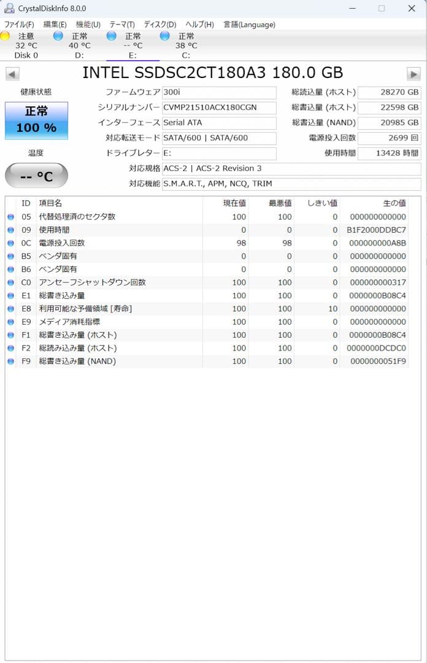
Task: Click the status dot for attribute 05
Action: pyautogui.click(x=10, y=217)
